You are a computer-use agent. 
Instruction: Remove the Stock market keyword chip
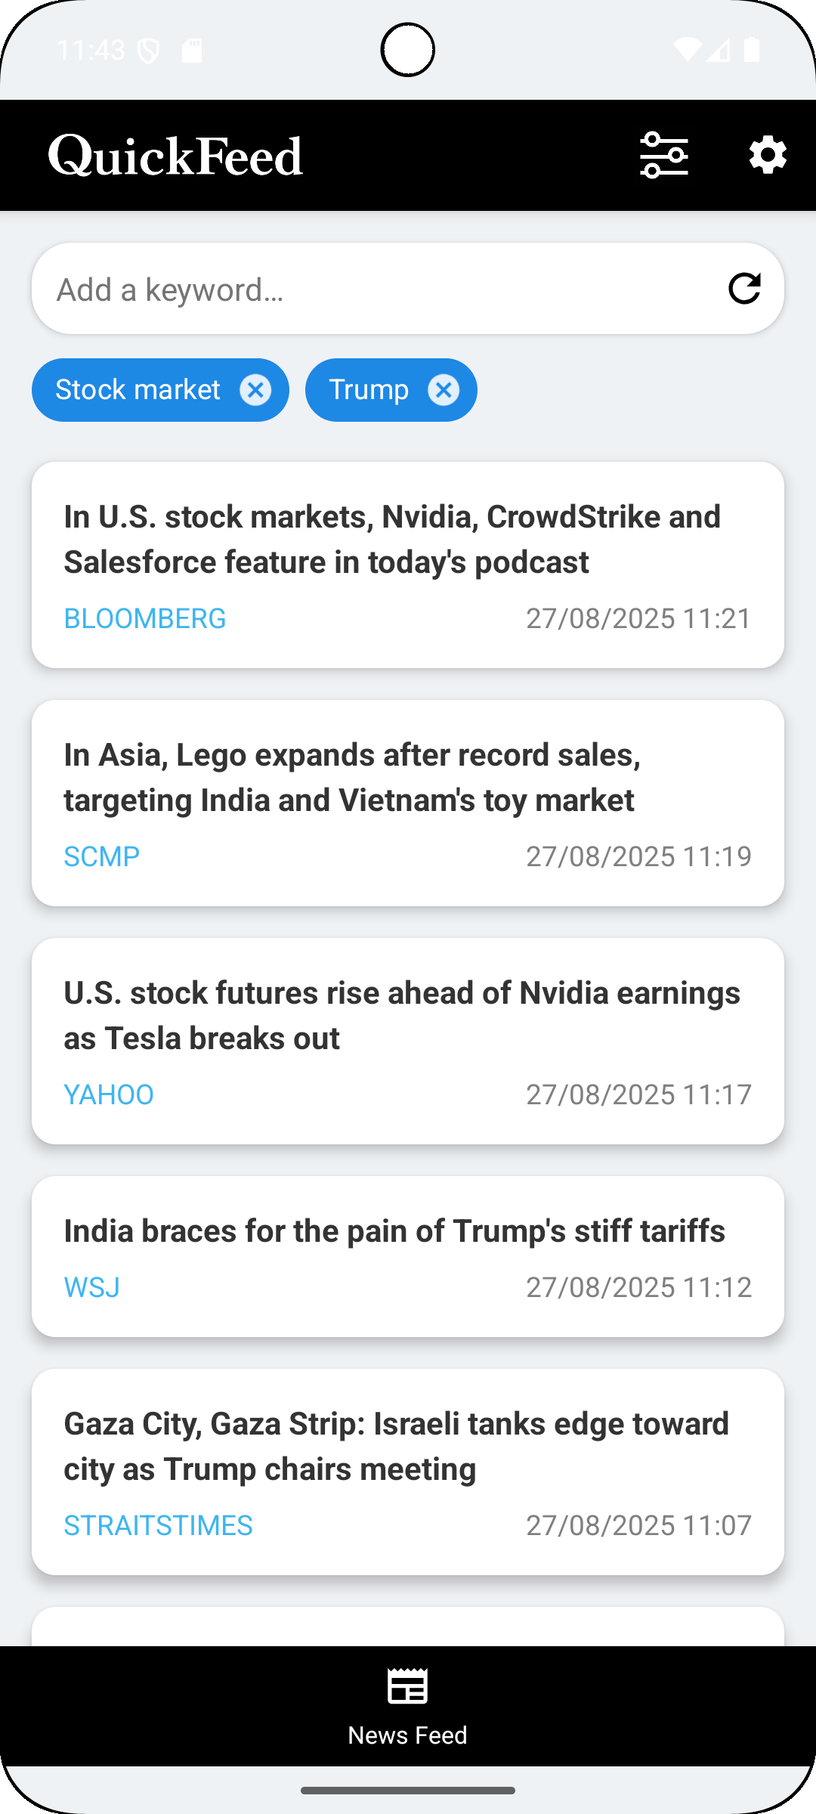(x=255, y=390)
